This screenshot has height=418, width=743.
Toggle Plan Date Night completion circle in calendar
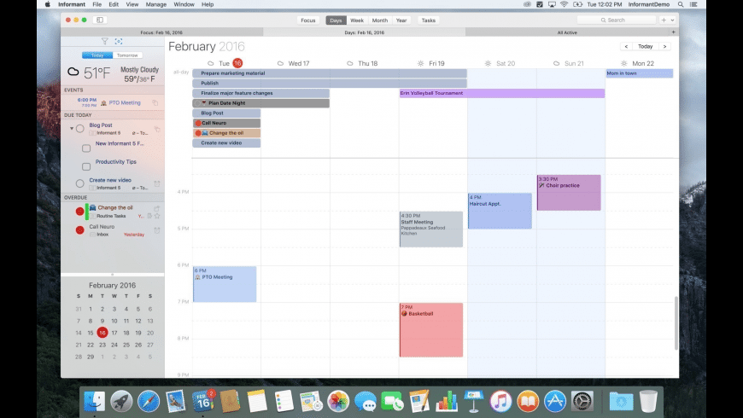click(x=197, y=103)
